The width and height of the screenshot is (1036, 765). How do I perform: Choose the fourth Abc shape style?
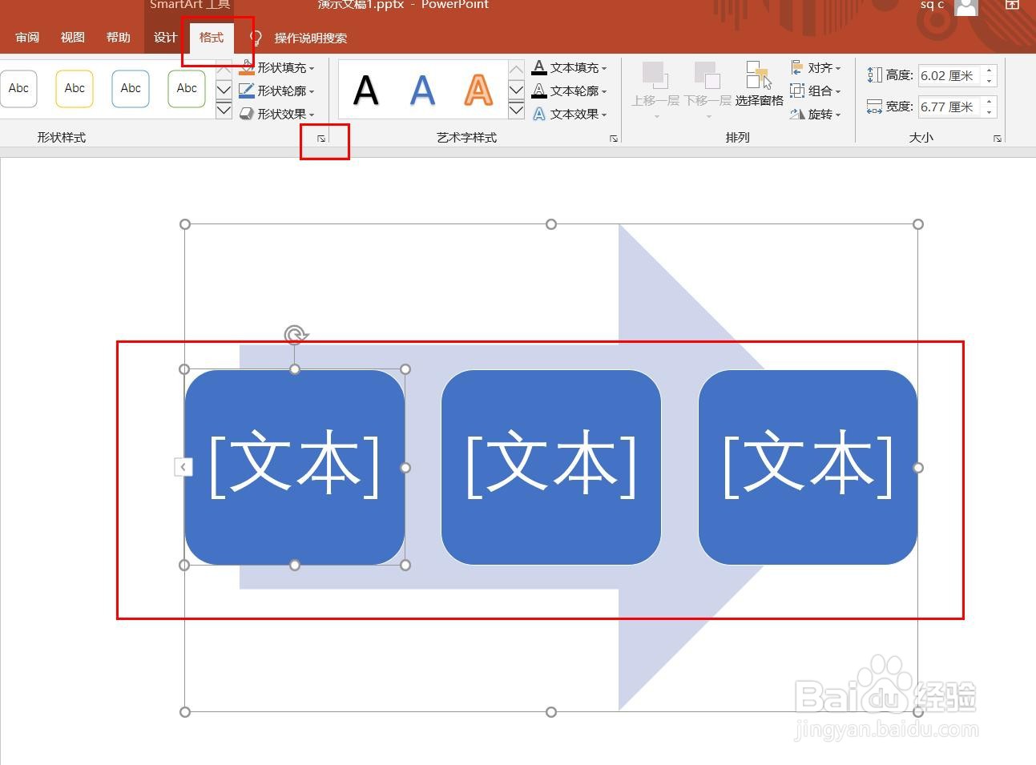point(186,88)
